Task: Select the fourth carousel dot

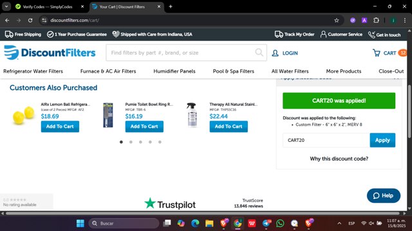Action: pos(150,142)
